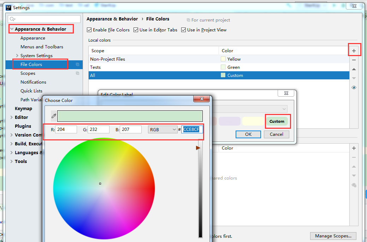Pick a color with the eyedropper tool
The image size is (367, 242).
[54, 116]
